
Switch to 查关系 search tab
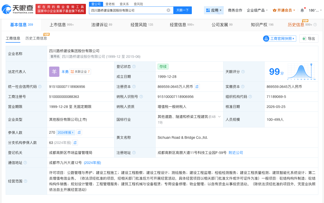[x=124, y=4]
